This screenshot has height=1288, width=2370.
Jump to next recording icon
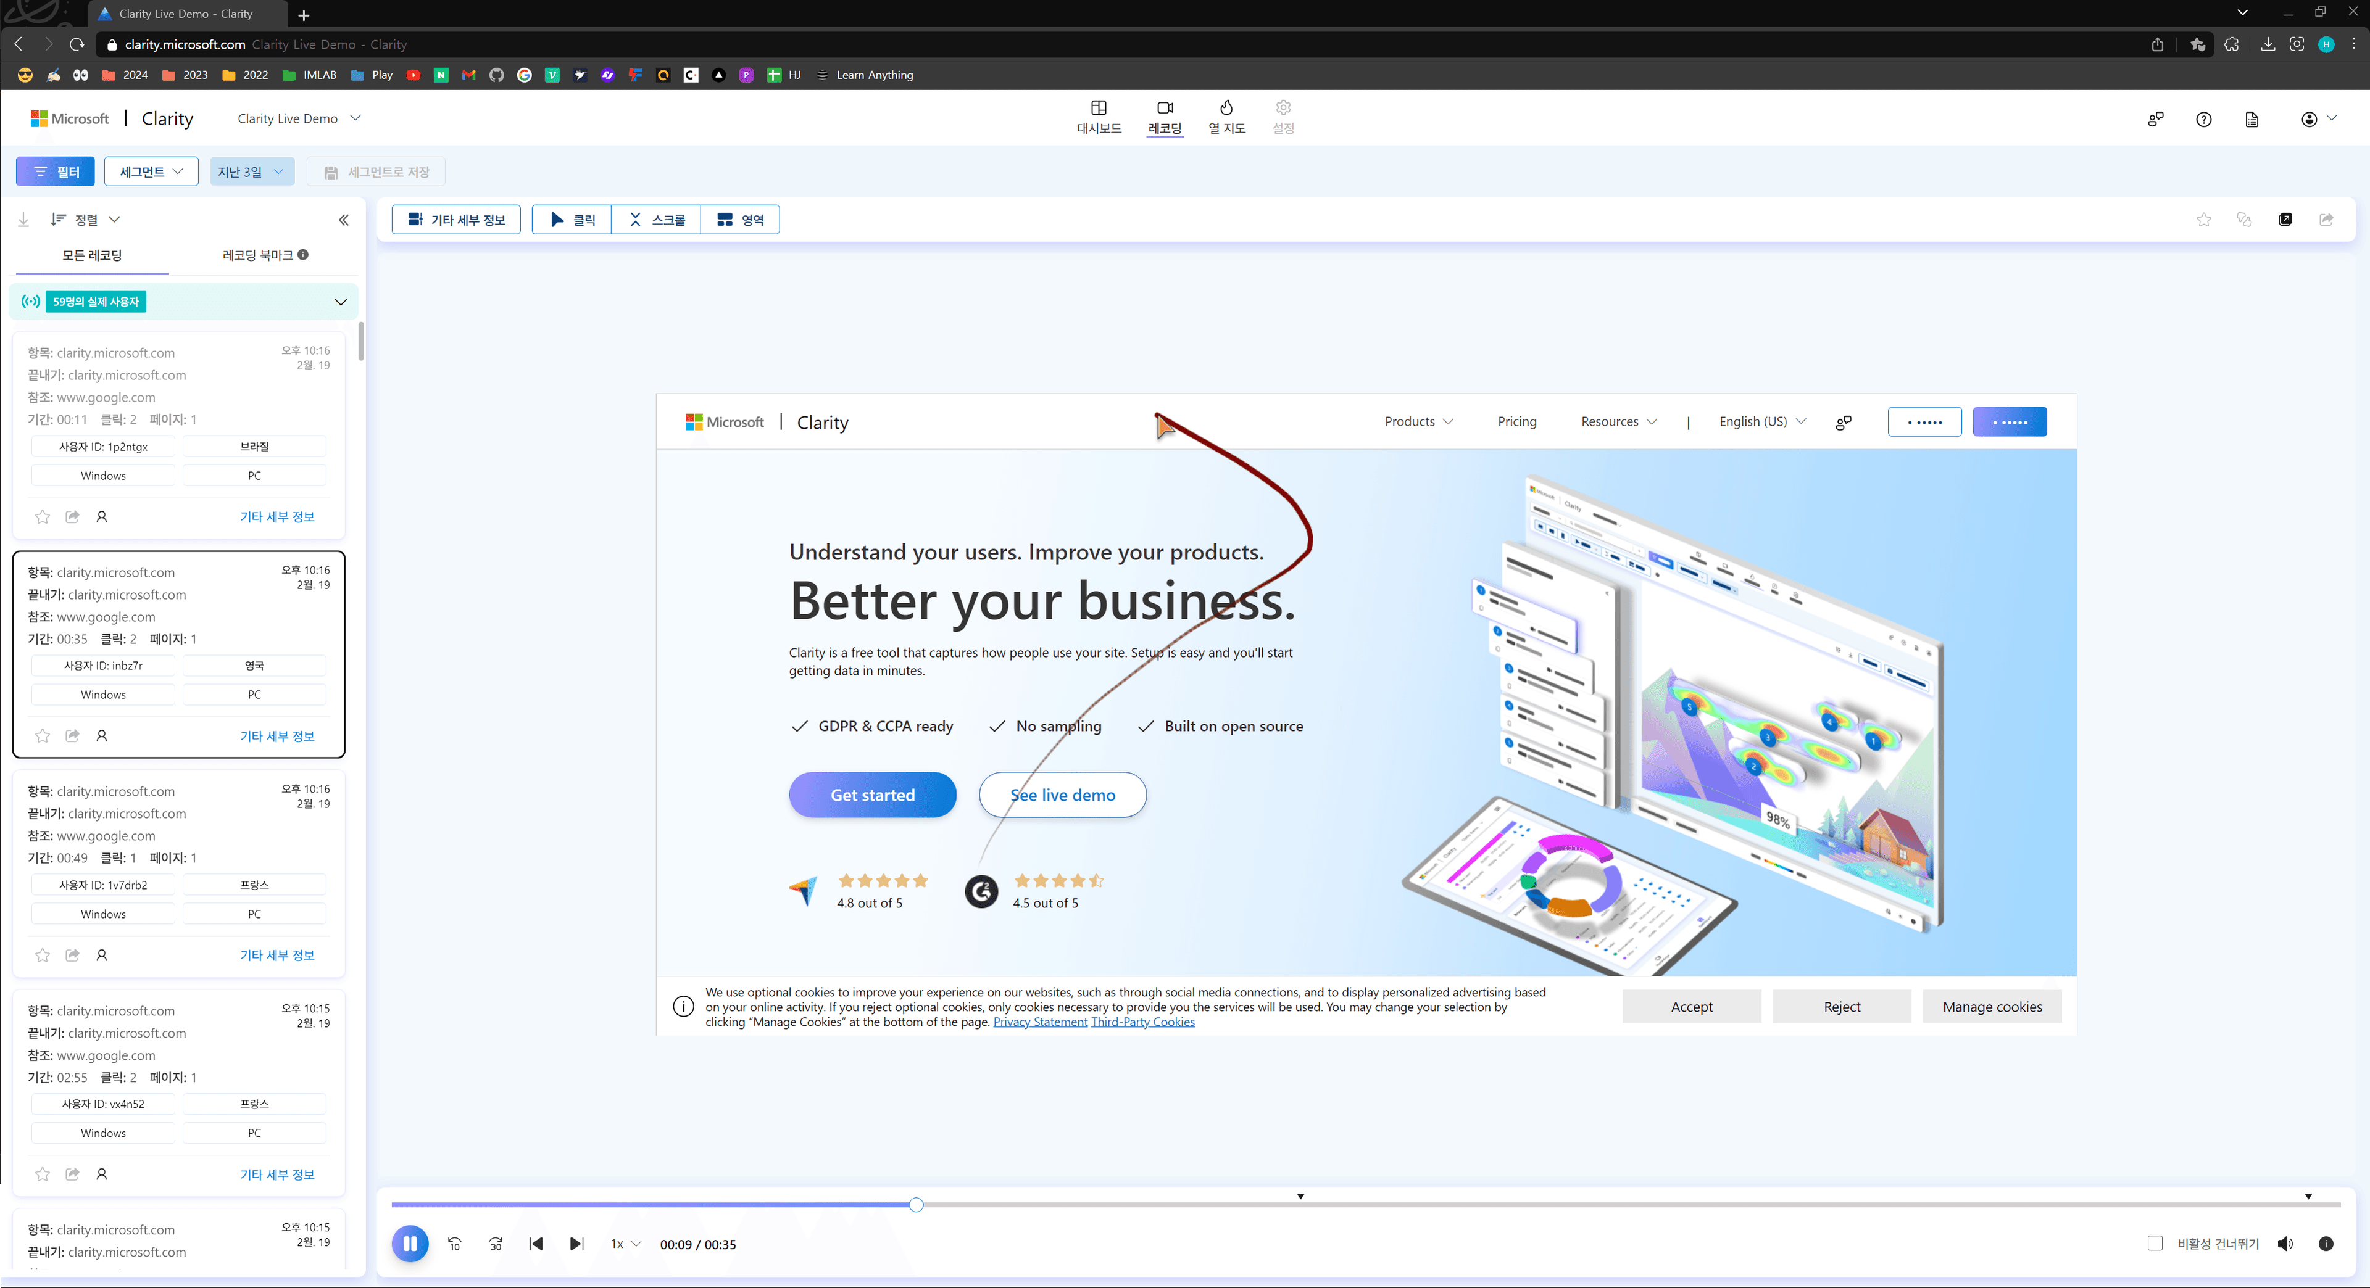point(576,1244)
